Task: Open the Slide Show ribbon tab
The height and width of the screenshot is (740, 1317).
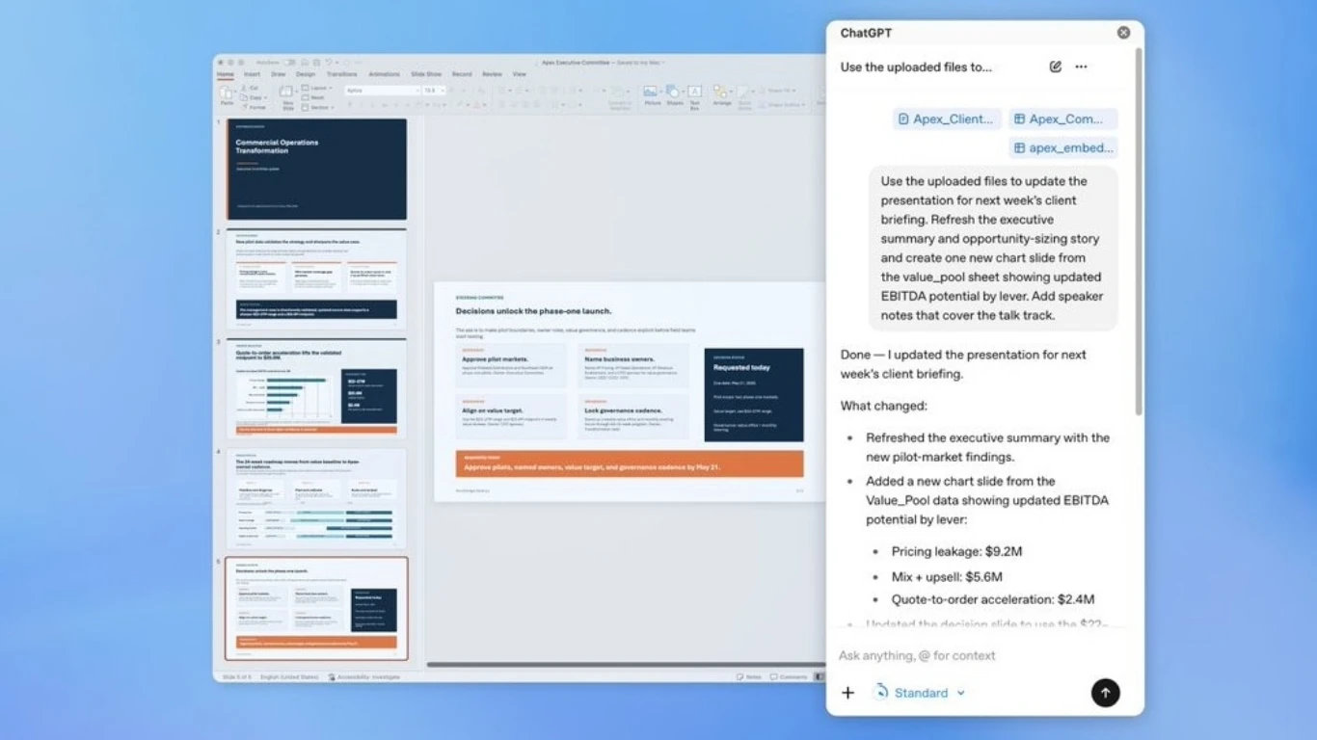Action: pyautogui.click(x=426, y=74)
